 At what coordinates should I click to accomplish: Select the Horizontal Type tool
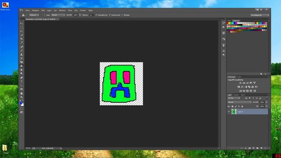point(22,82)
